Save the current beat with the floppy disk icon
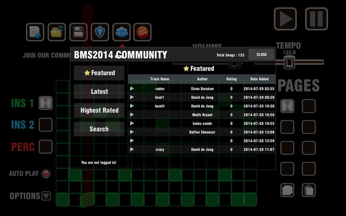The width and height of the screenshot is (346, 216). coord(78,32)
